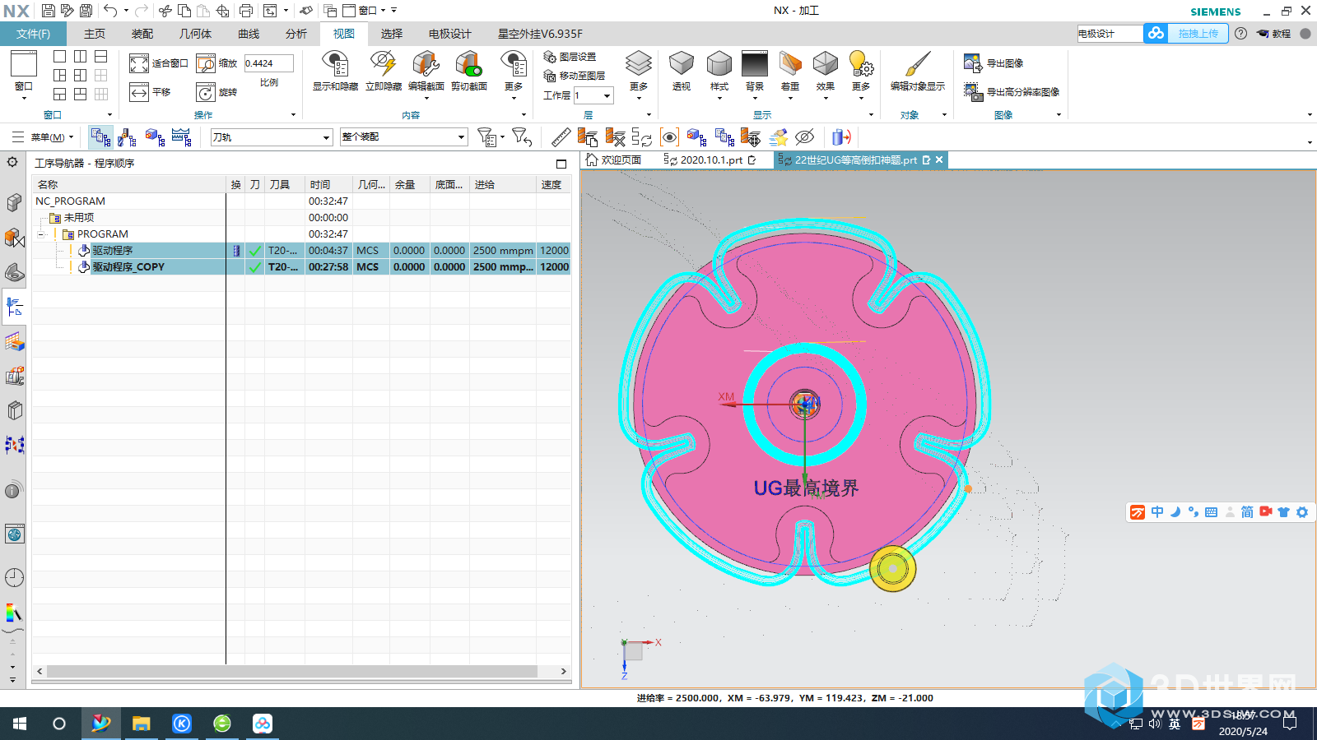Select the geometry view icon

pyautogui.click(x=155, y=137)
